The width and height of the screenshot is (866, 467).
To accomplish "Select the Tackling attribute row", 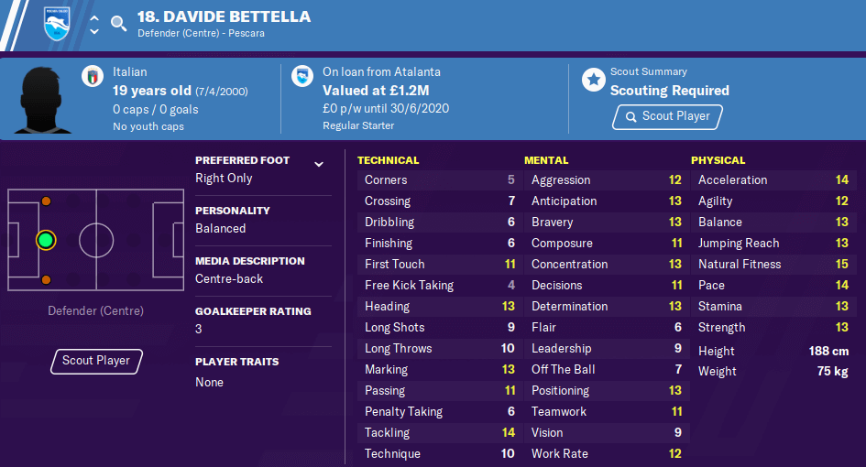I will click(440, 433).
